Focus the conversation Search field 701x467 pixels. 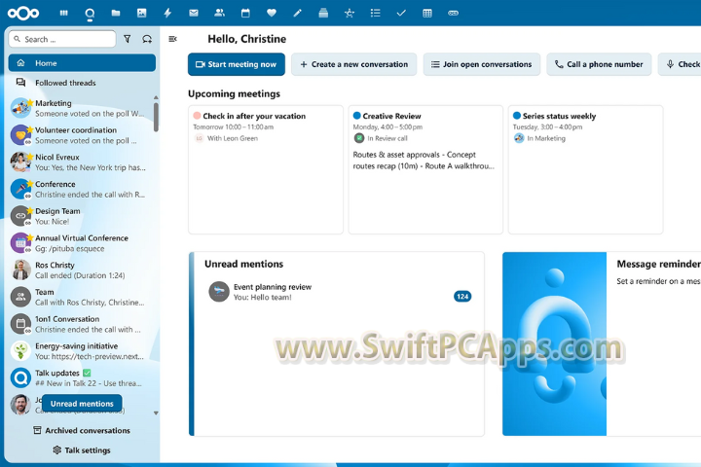tap(62, 39)
